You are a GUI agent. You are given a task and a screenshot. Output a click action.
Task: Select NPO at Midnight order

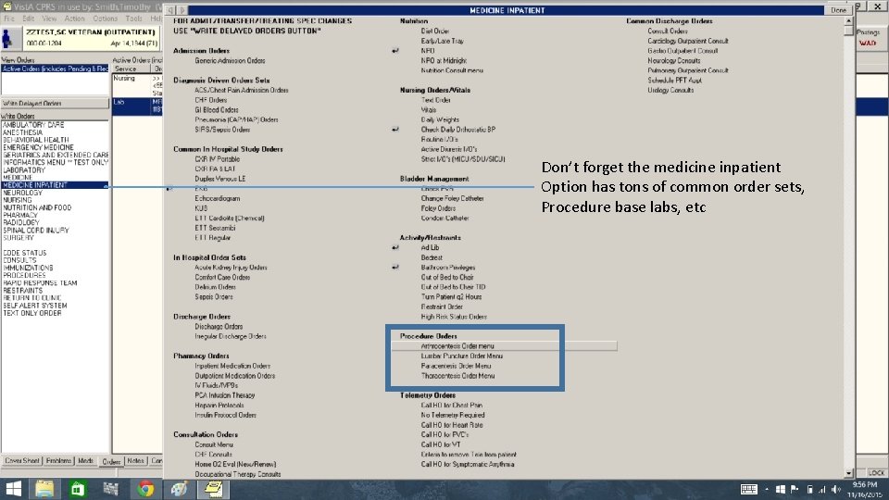pos(444,61)
